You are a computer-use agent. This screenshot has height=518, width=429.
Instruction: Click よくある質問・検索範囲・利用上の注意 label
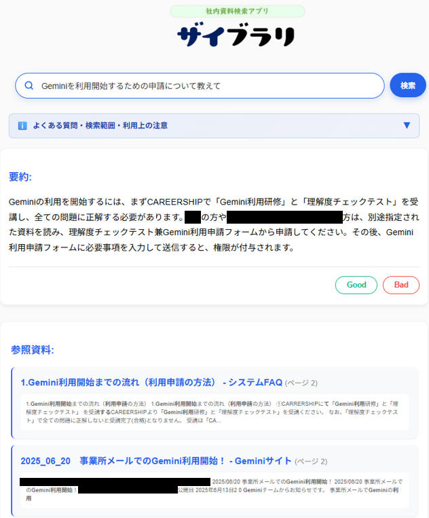coord(100,126)
